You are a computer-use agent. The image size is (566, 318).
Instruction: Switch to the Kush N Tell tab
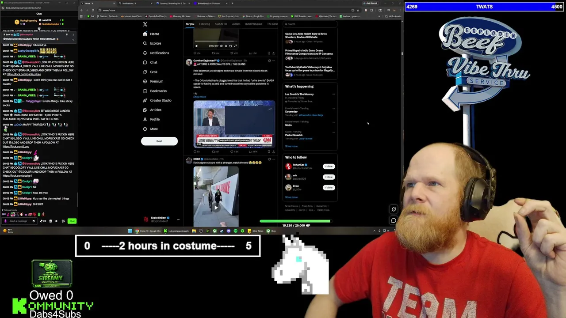(x=221, y=24)
